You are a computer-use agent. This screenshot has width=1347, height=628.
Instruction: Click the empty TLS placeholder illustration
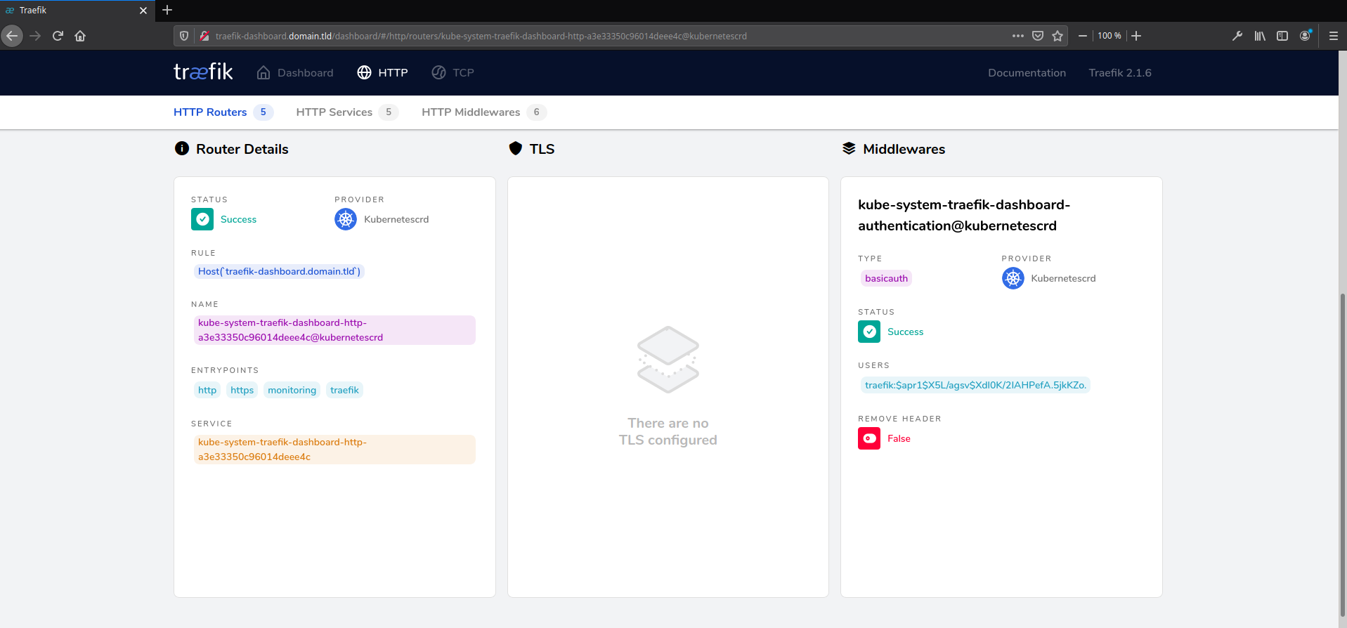668,360
